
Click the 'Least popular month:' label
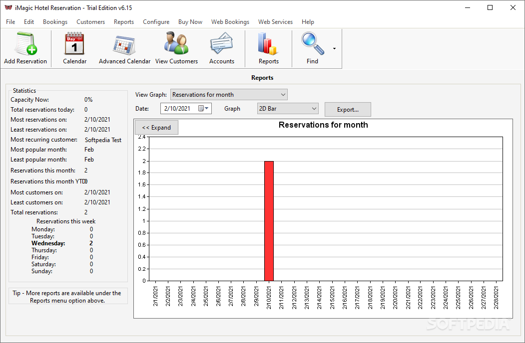click(38, 160)
